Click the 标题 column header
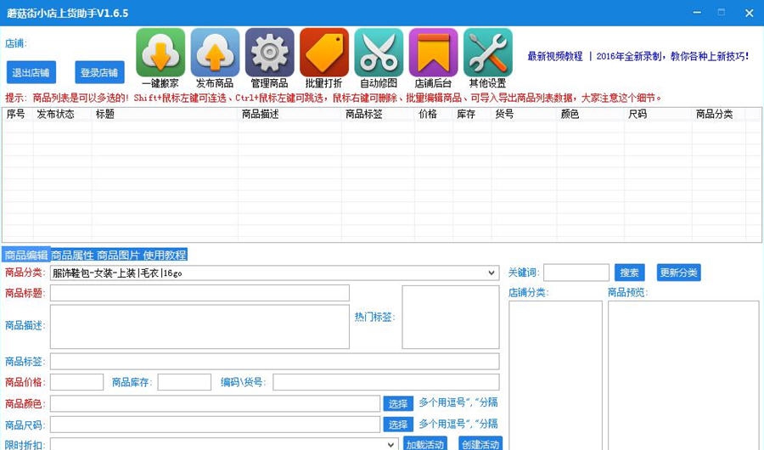The image size is (764, 450). [x=165, y=114]
